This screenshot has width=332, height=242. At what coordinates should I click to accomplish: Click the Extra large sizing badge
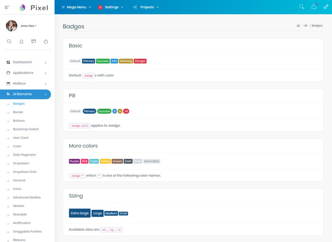tap(80, 213)
